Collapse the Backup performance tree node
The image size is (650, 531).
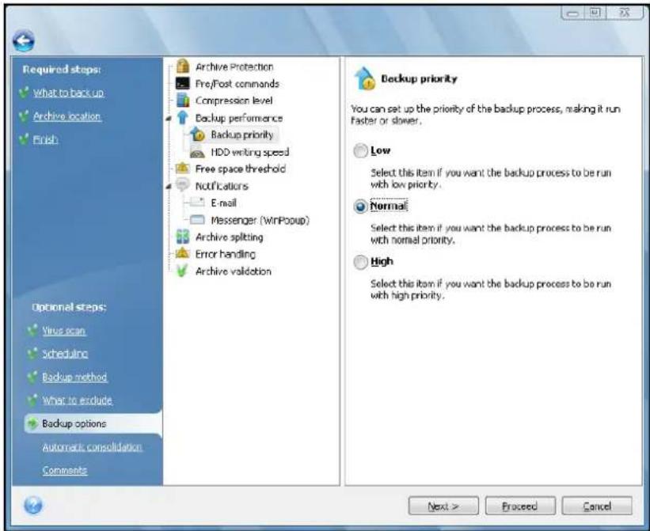tap(169, 119)
